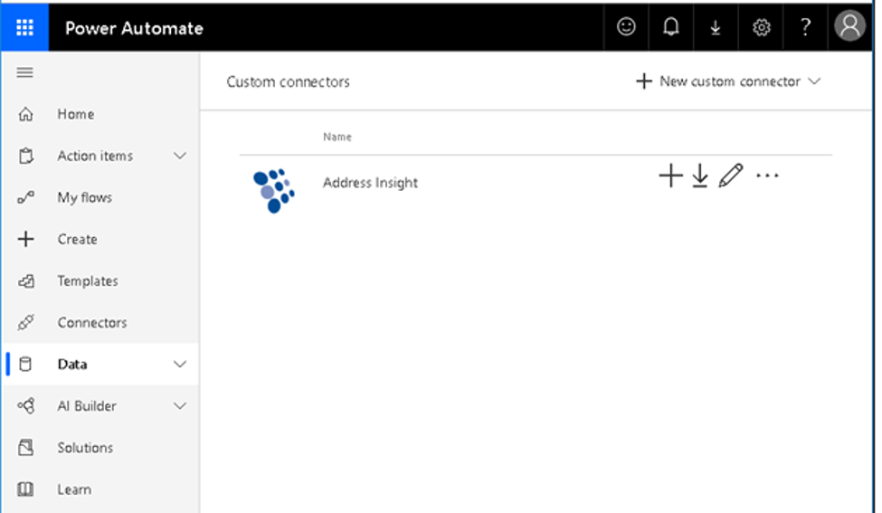This screenshot has width=882, height=513.
Task: Click the download icon in header
Action: [715, 27]
